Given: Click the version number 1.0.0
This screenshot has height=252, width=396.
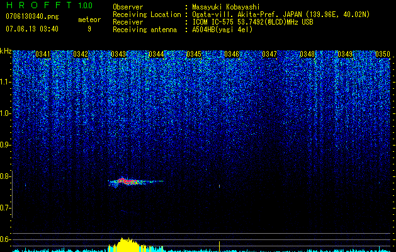Looking at the screenshot, I should [x=86, y=5].
